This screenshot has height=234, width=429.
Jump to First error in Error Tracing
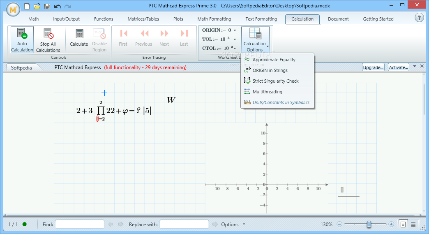point(123,37)
